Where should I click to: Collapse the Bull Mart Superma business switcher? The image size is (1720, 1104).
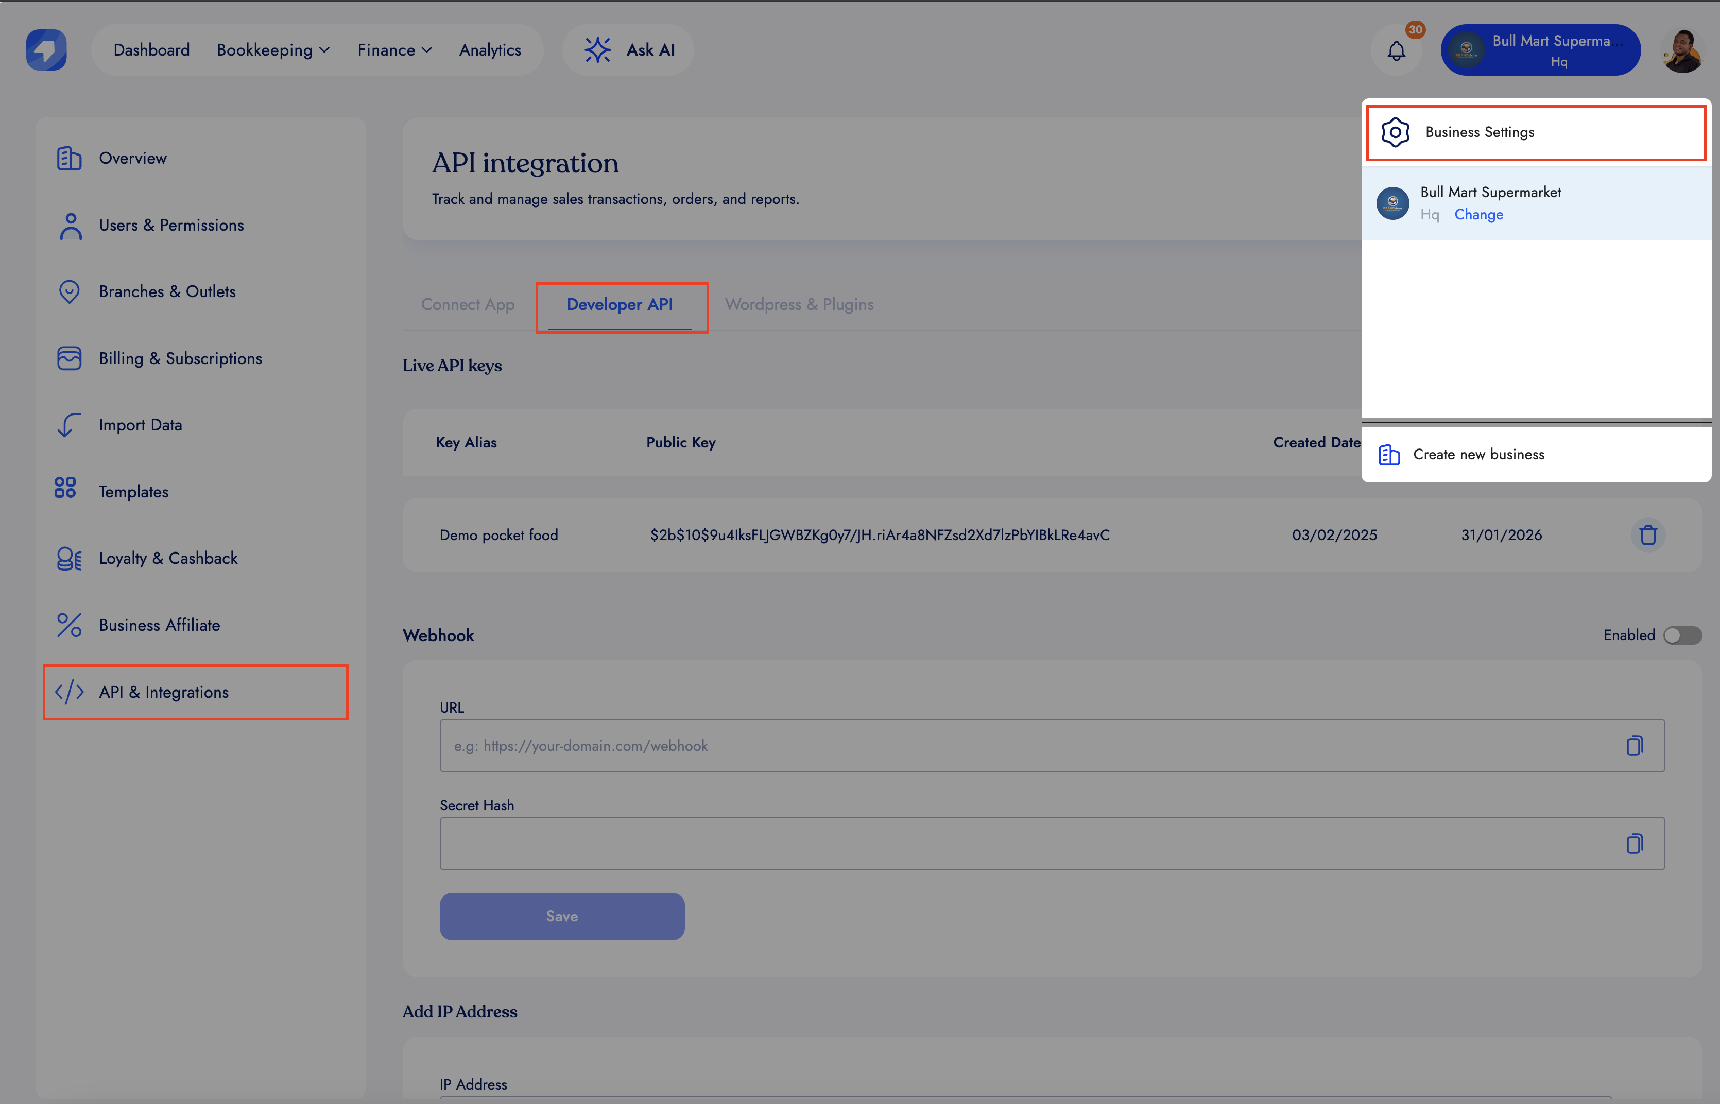(x=1540, y=50)
